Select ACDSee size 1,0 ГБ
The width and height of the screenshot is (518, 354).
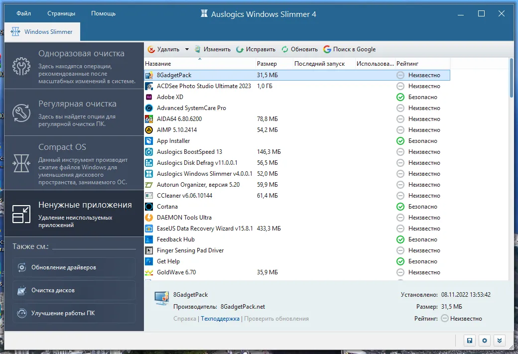(264, 86)
